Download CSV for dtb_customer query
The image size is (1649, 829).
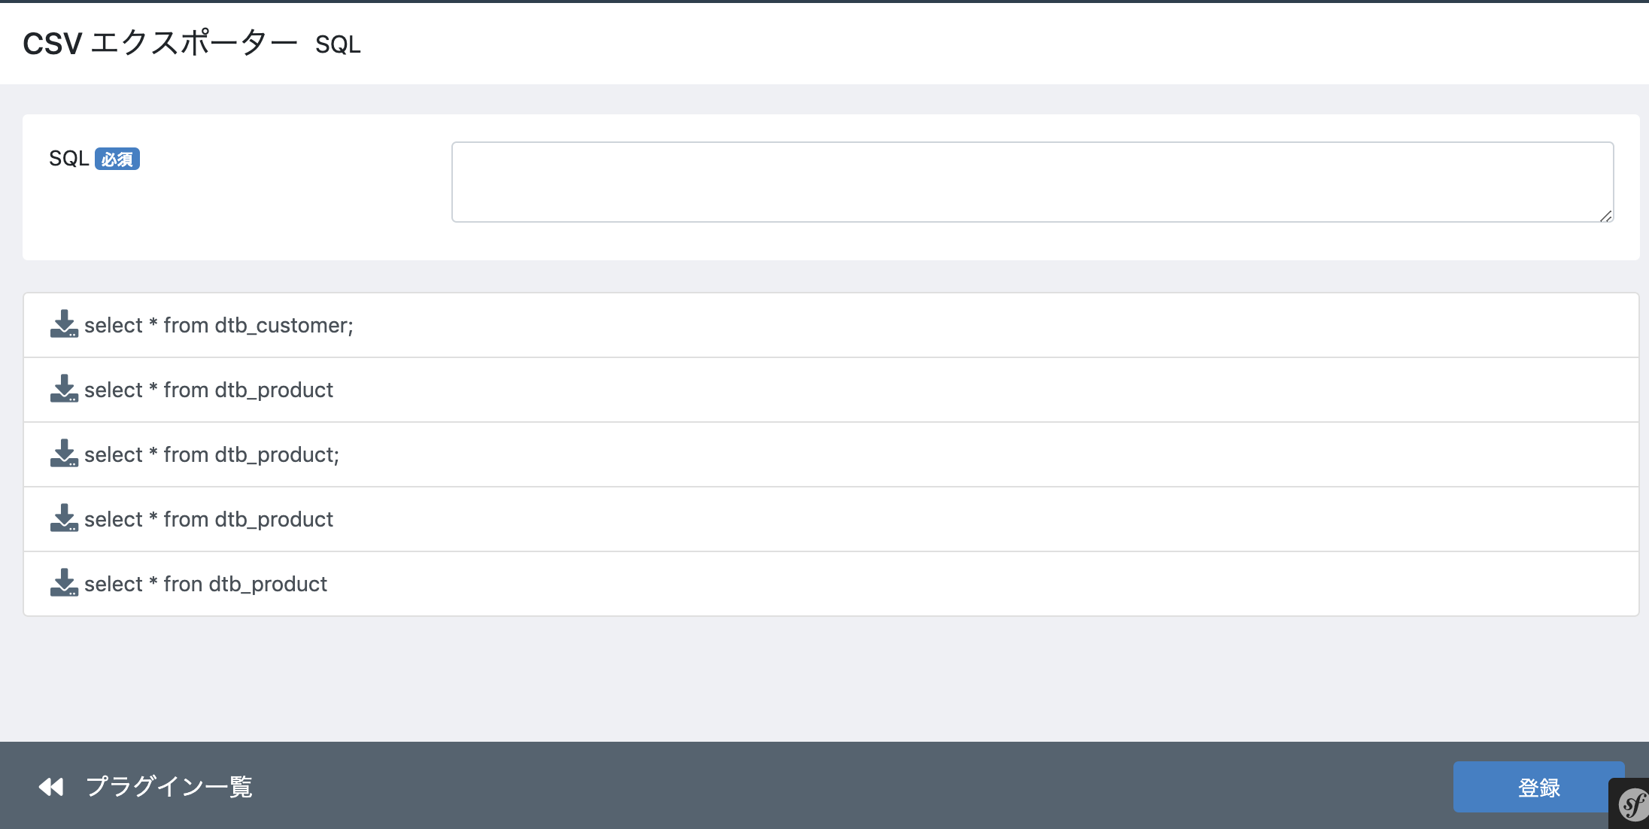pyautogui.click(x=64, y=324)
